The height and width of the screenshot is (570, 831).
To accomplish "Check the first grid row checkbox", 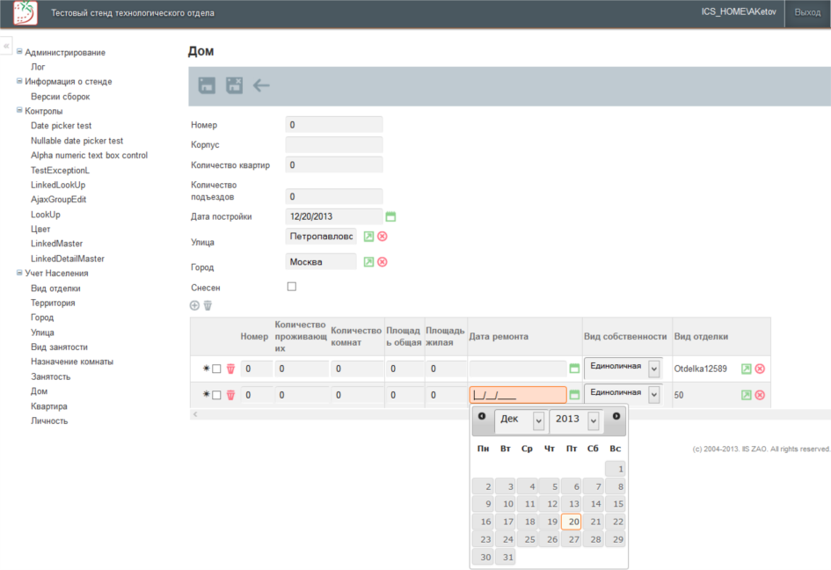I will (x=216, y=369).
